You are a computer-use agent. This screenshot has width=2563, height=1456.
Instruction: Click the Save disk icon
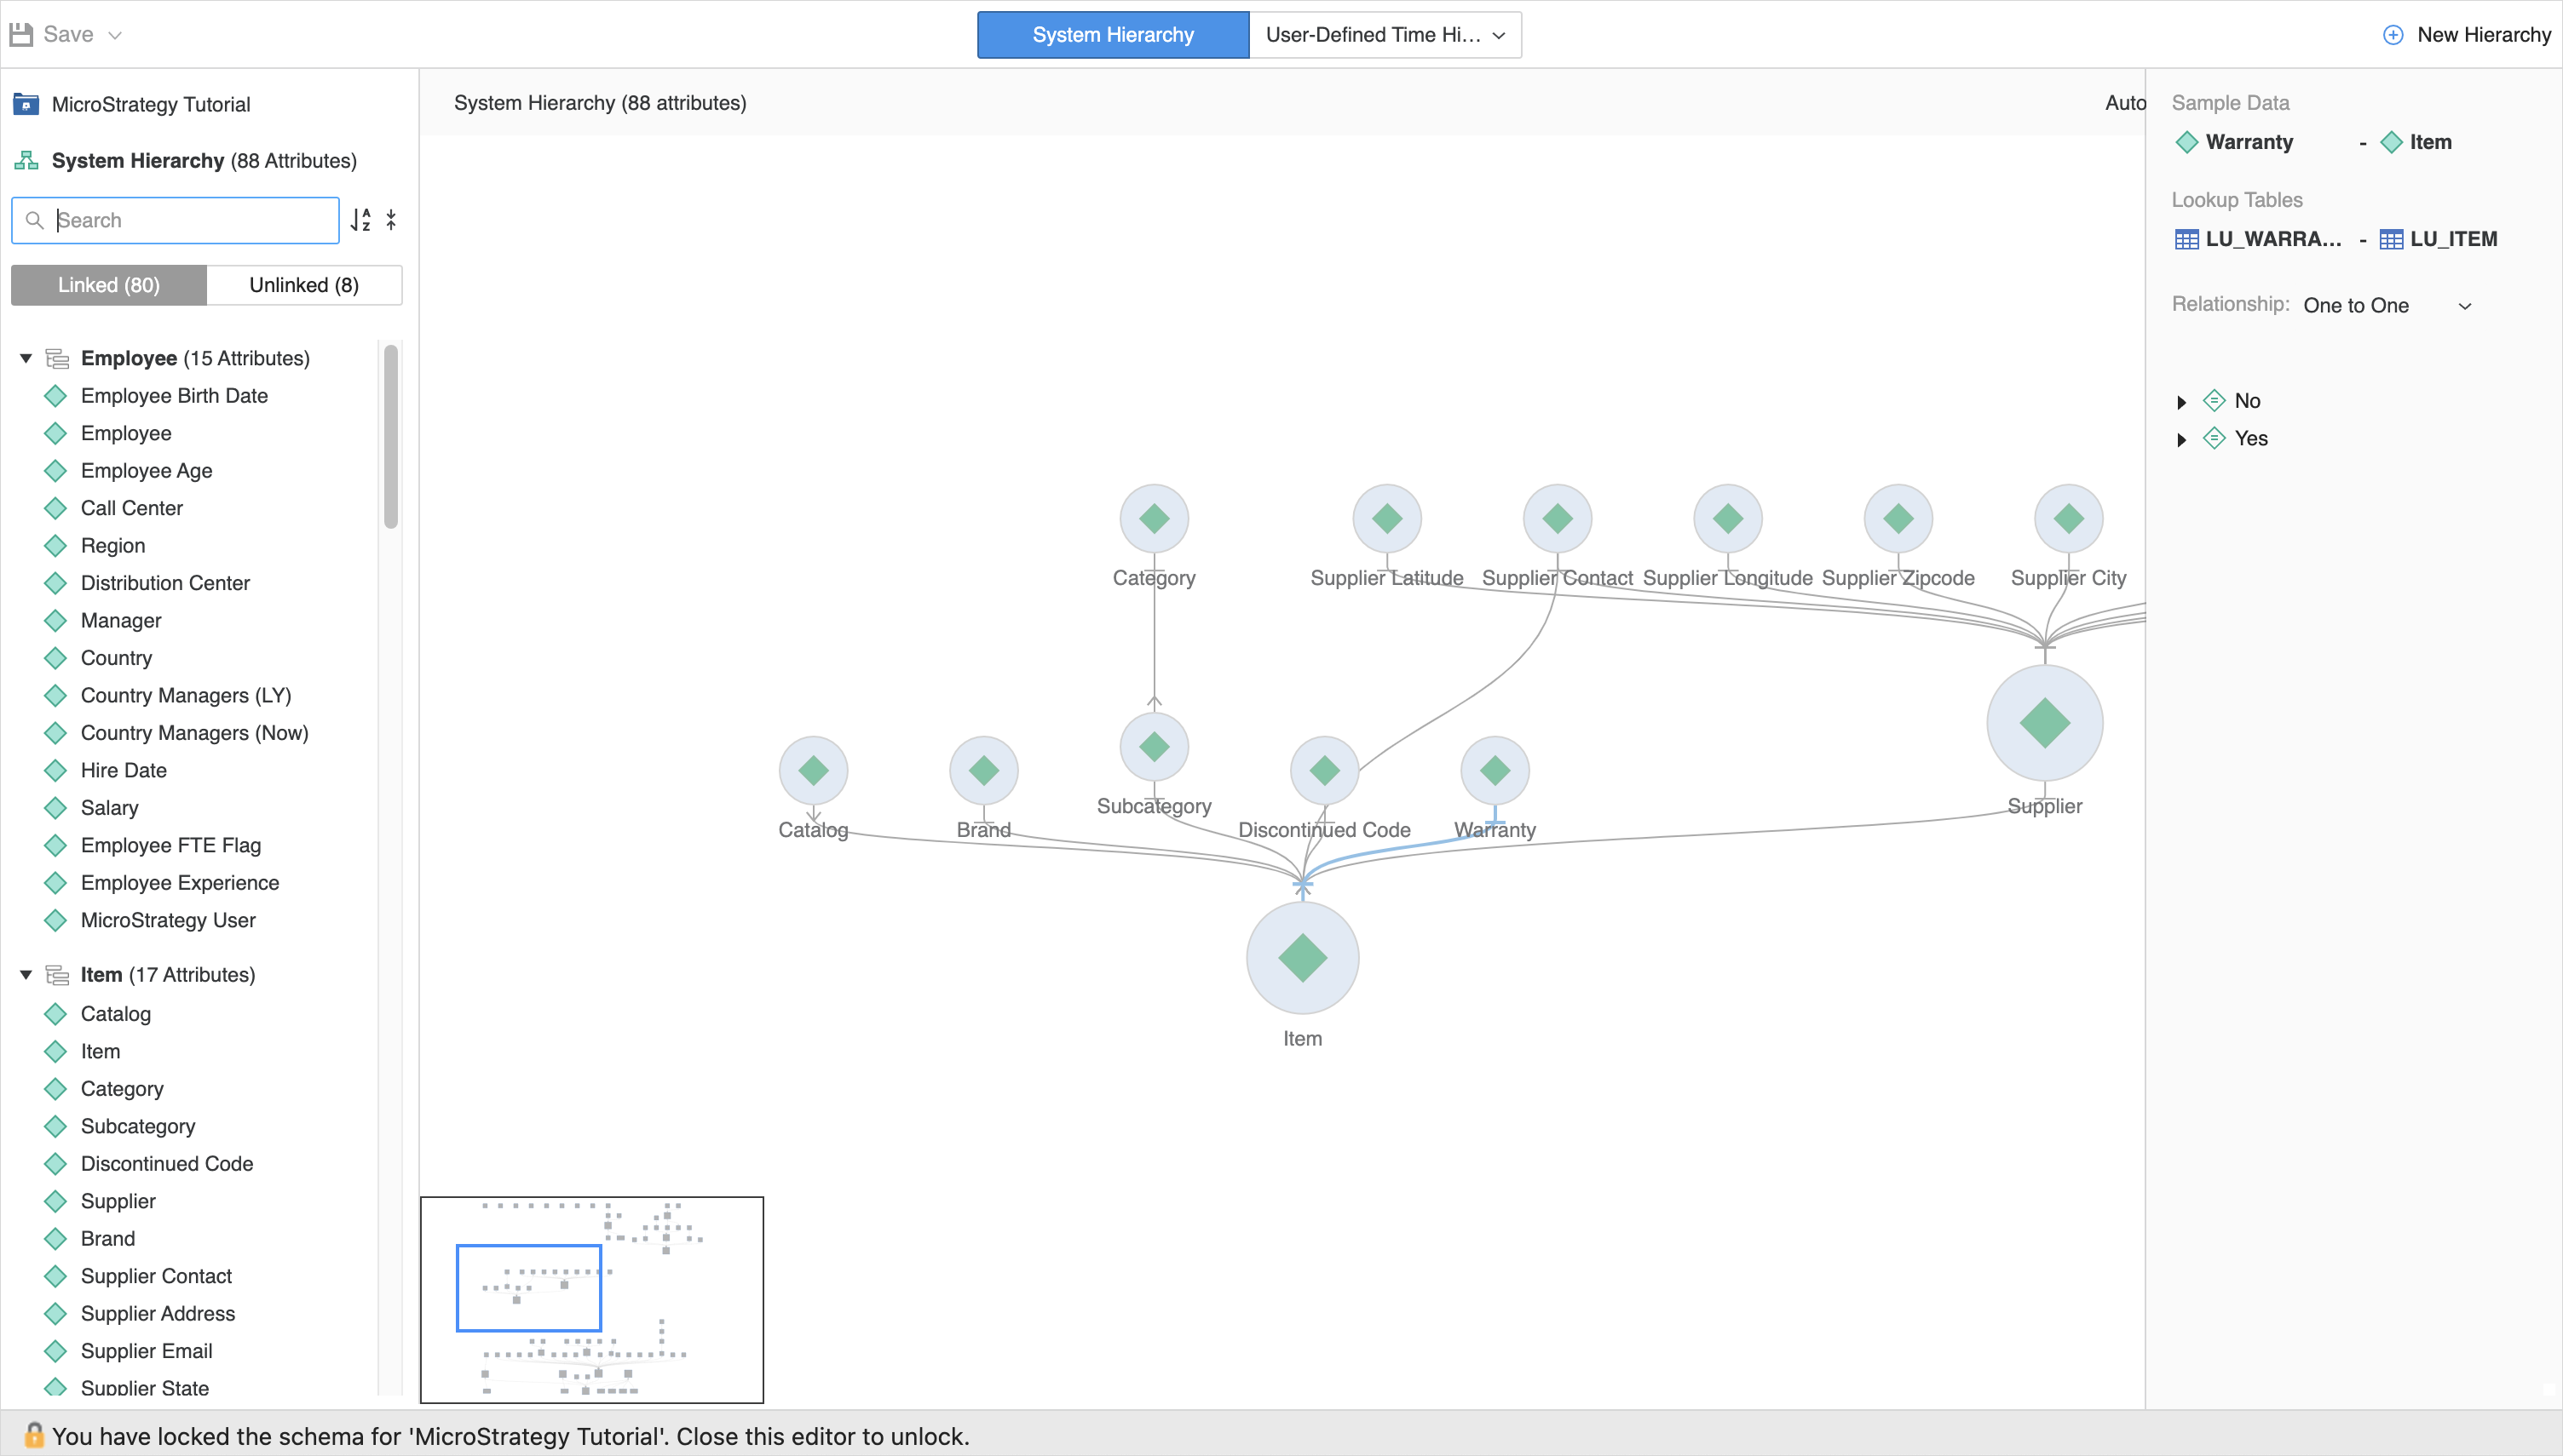click(22, 35)
